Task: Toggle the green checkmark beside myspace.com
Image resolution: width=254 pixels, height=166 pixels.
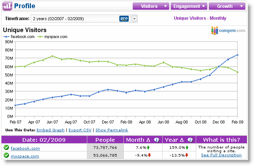Action: coord(6,155)
